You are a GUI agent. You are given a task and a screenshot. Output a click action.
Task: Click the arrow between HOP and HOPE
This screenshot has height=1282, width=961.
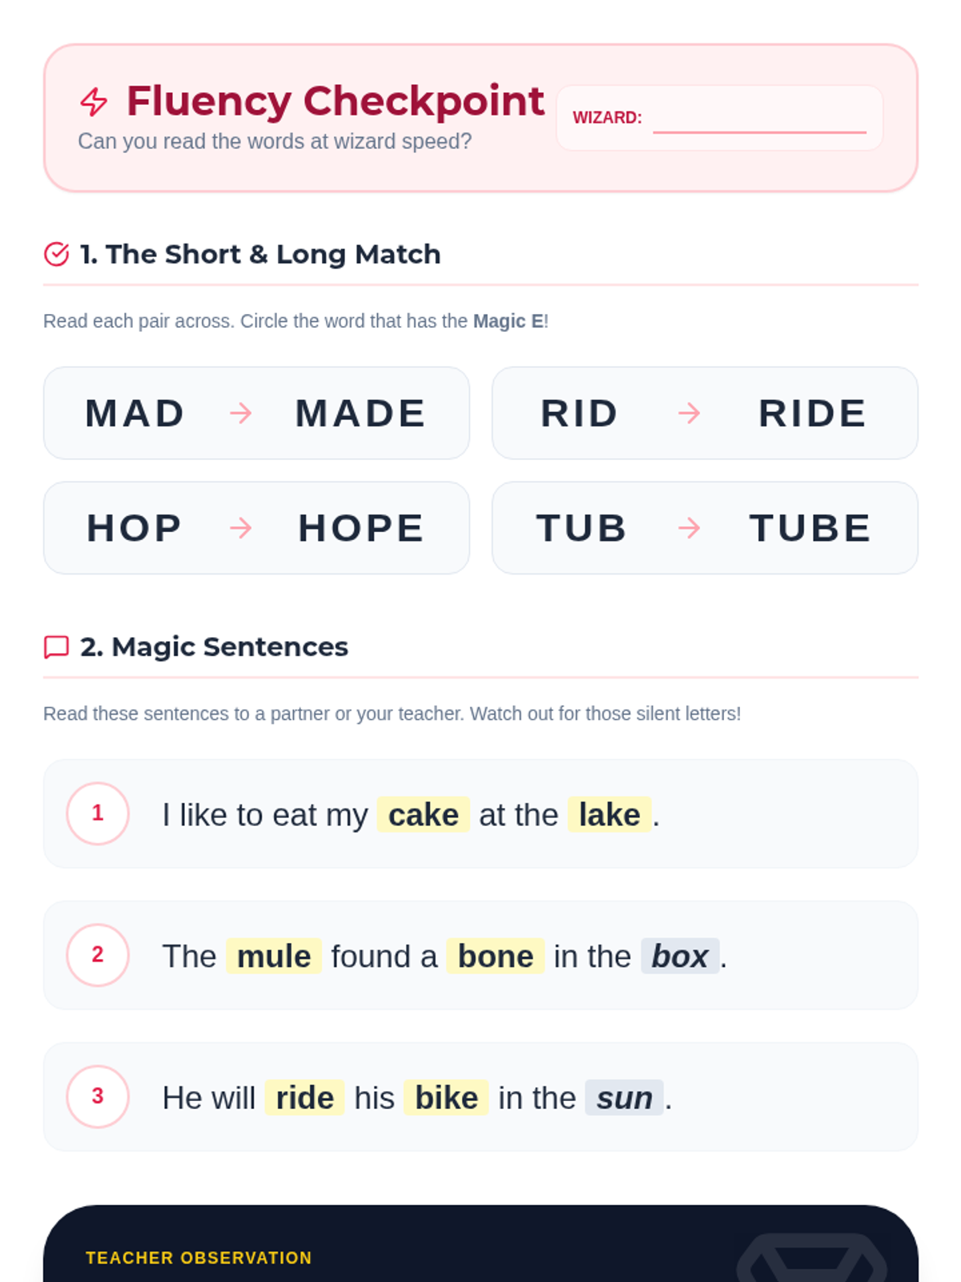pos(241,528)
